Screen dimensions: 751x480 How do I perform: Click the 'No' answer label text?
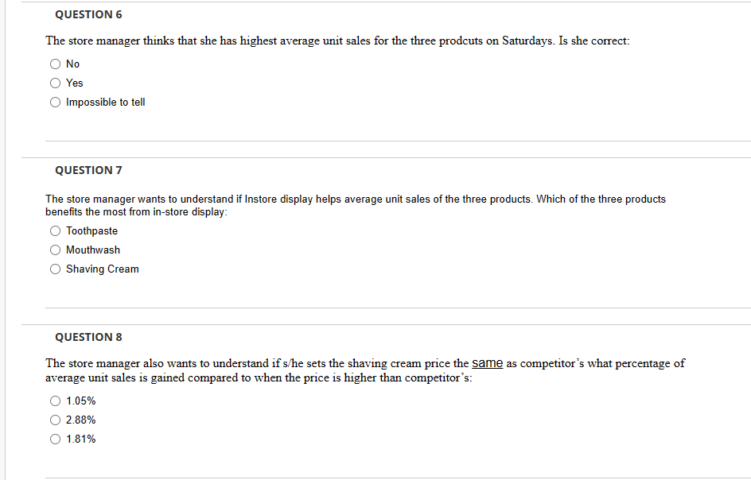pos(73,64)
